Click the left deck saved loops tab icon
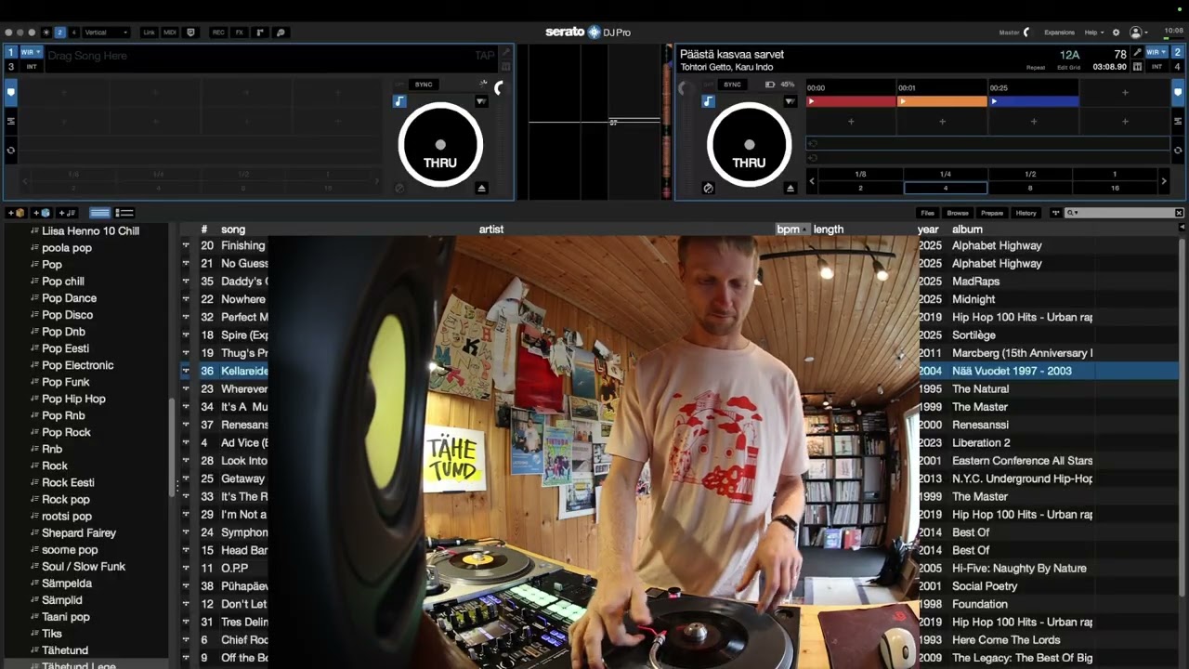The height and width of the screenshot is (669, 1189). click(x=11, y=121)
